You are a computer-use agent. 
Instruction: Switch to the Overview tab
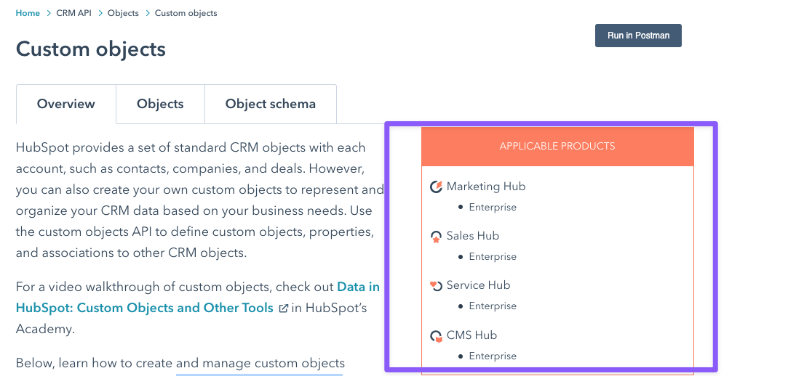[66, 104]
